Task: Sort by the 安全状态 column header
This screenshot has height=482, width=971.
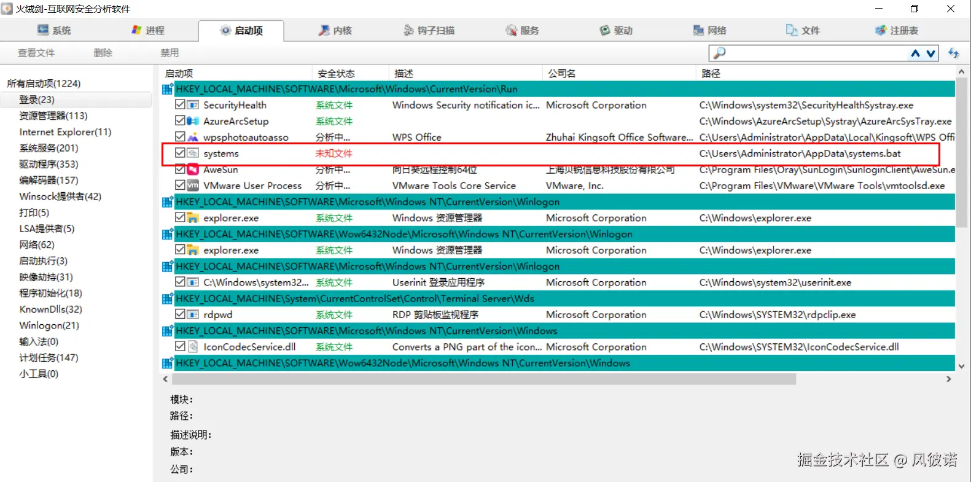Action: [336, 73]
